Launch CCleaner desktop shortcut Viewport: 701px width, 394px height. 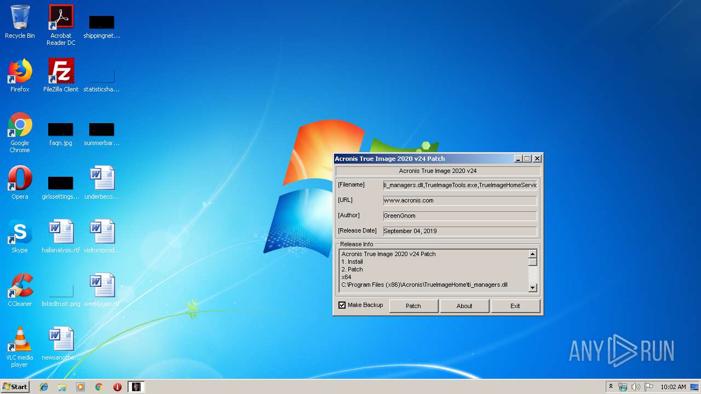(x=20, y=290)
